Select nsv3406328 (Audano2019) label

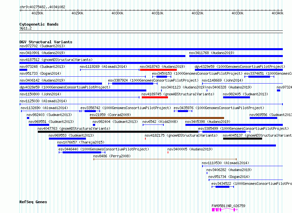pyautogui.click(x=229, y=87)
